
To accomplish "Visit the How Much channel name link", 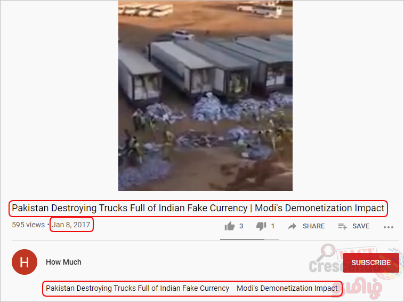I will pos(63,262).
